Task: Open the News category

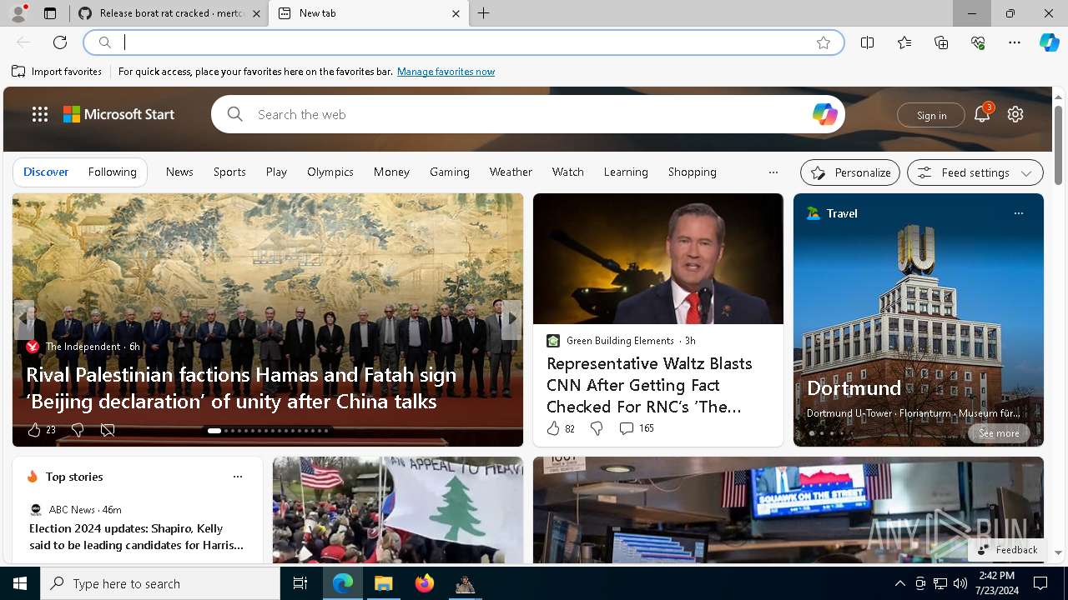Action: coord(179,172)
